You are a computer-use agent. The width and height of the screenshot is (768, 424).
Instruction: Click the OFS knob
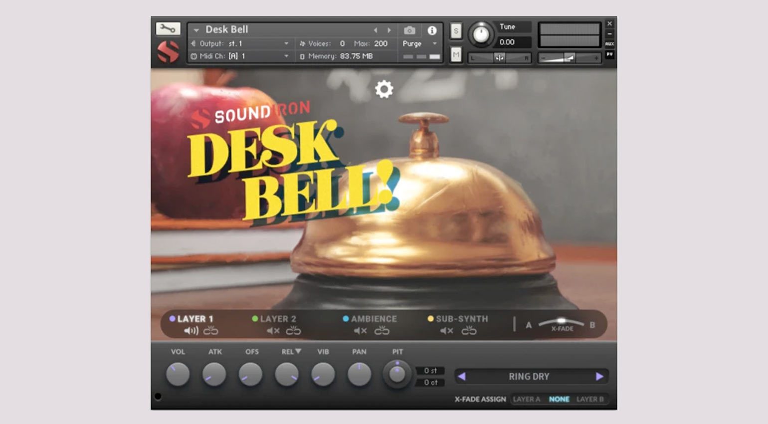(250, 375)
